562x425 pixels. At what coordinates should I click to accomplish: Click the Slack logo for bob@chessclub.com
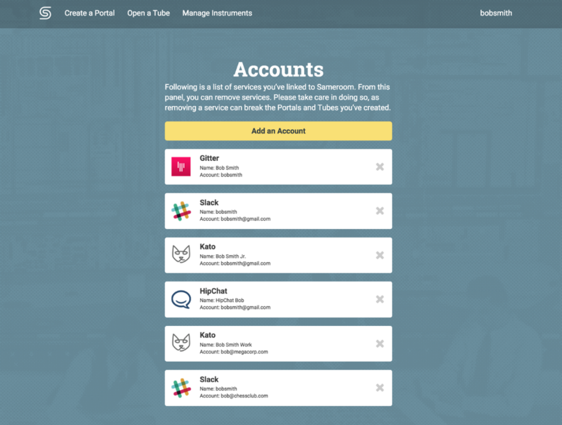(x=181, y=388)
